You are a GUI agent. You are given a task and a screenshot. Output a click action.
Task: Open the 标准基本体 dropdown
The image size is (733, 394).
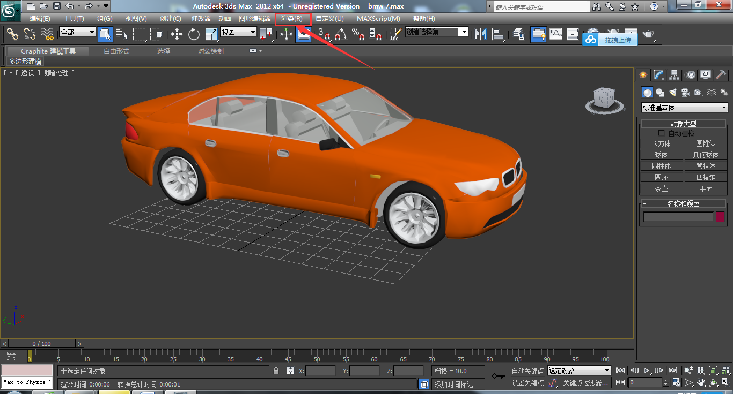click(685, 108)
